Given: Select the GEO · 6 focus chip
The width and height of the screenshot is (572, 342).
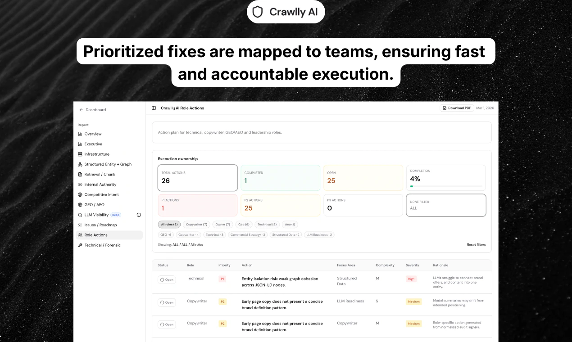Looking at the screenshot, I should [x=166, y=235].
